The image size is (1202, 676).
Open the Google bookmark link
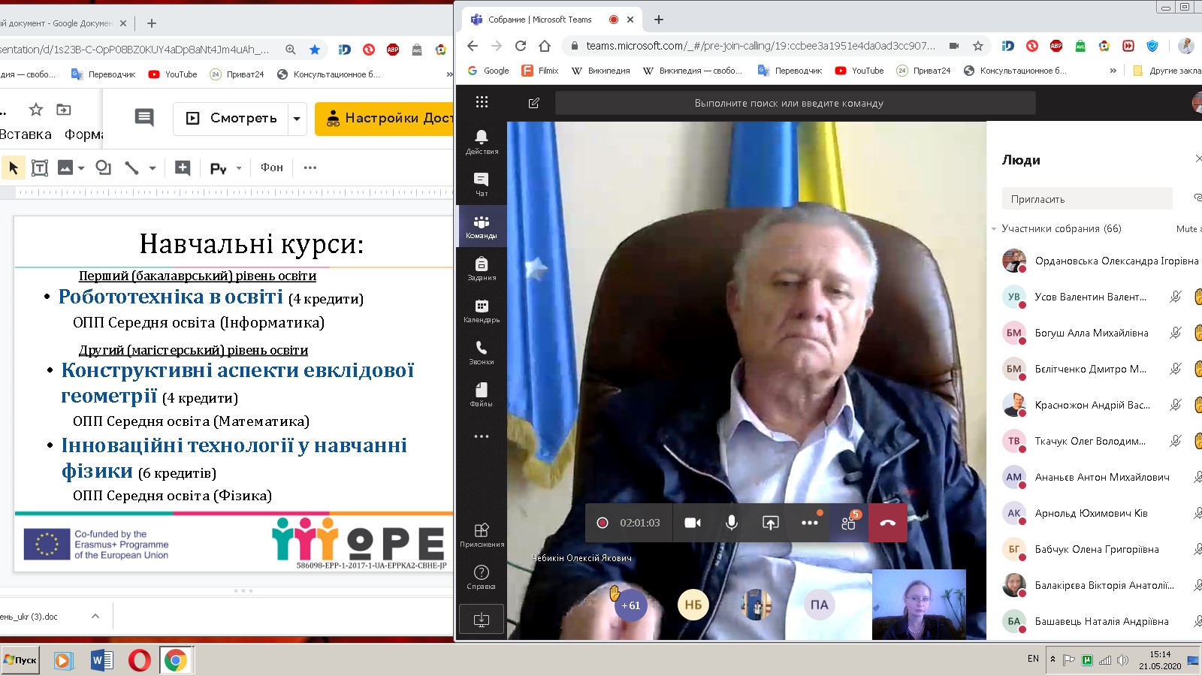[x=488, y=71]
